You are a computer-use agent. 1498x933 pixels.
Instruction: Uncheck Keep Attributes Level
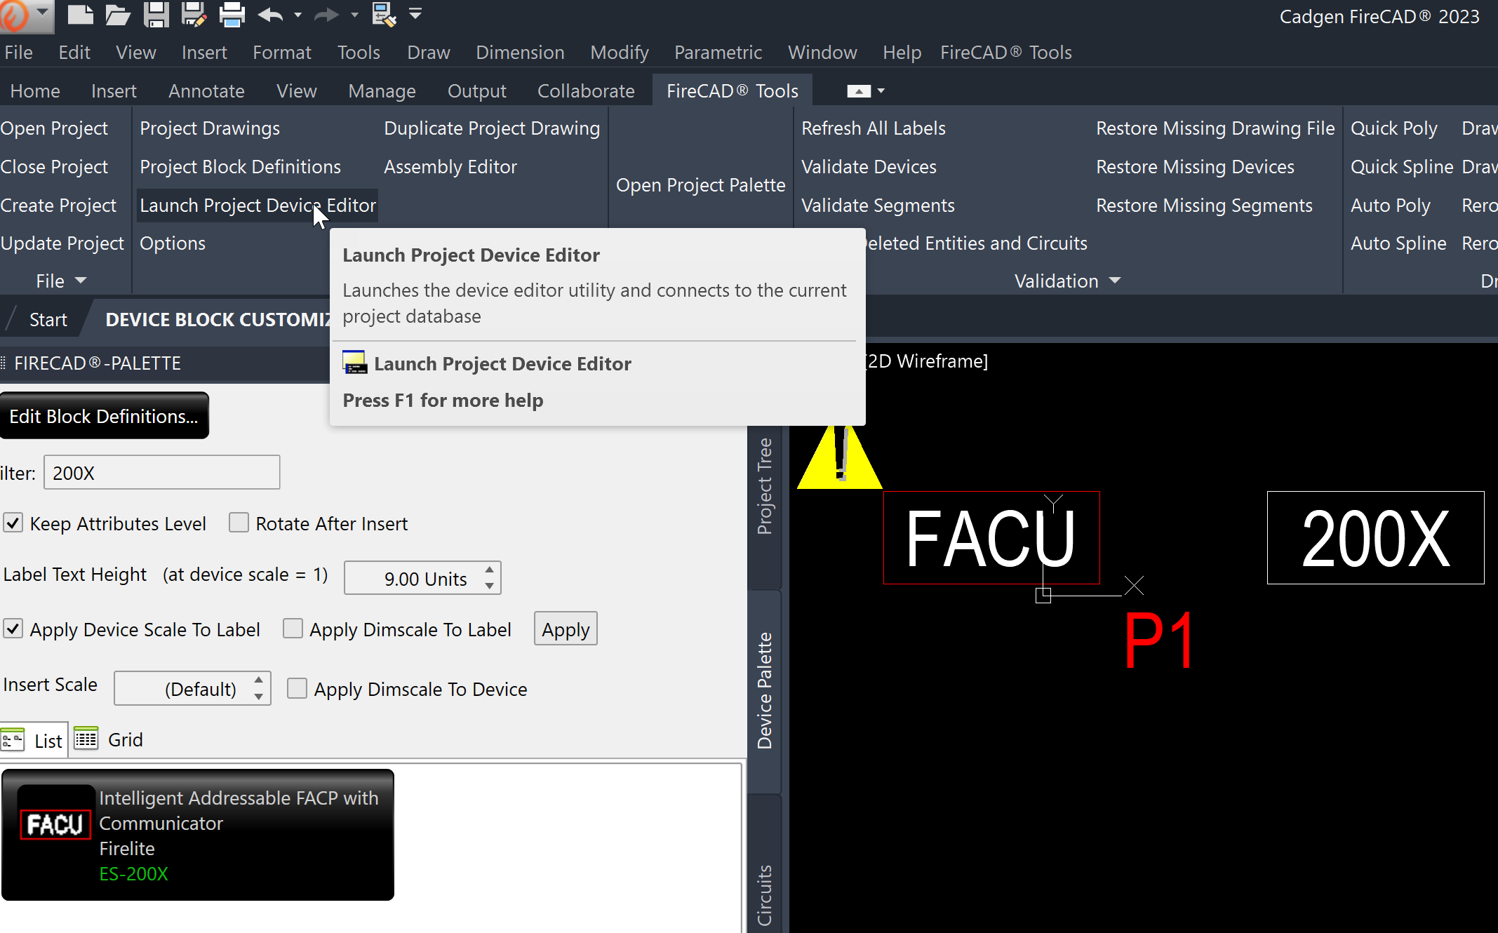13,523
